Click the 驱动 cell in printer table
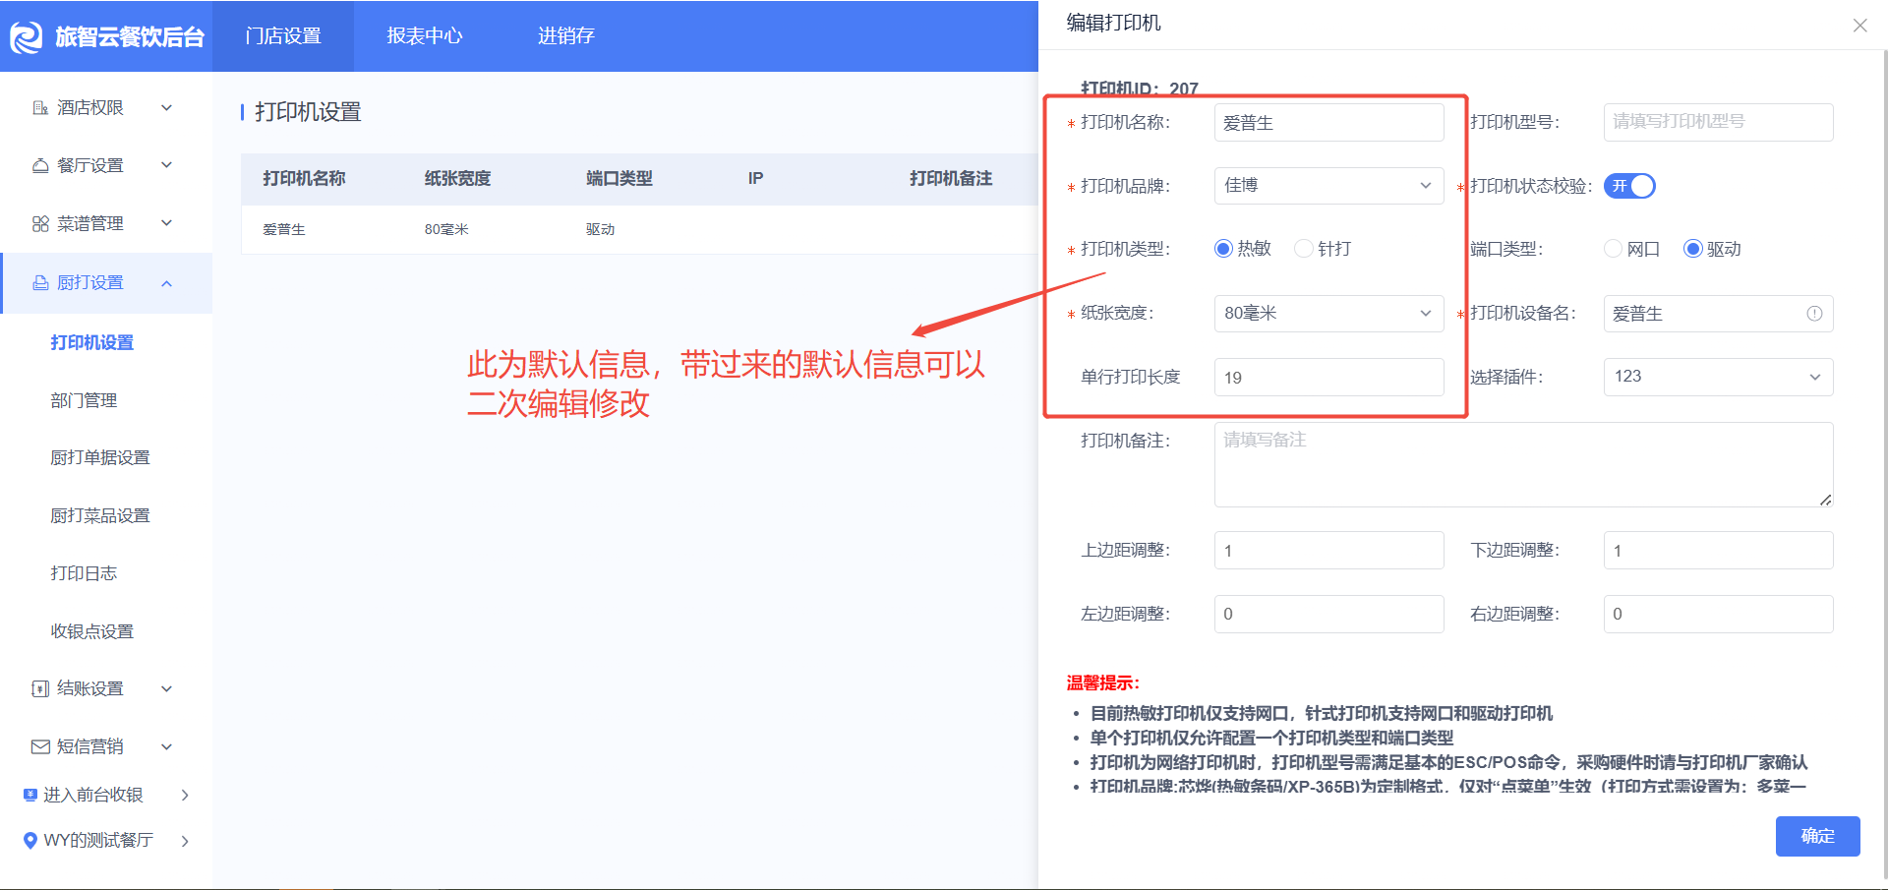 coord(600,230)
